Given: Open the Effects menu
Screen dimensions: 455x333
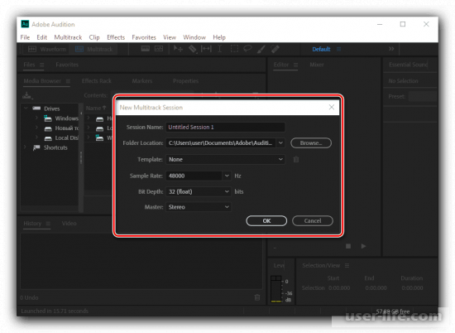Looking at the screenshot, I should (x=116, y=37).
